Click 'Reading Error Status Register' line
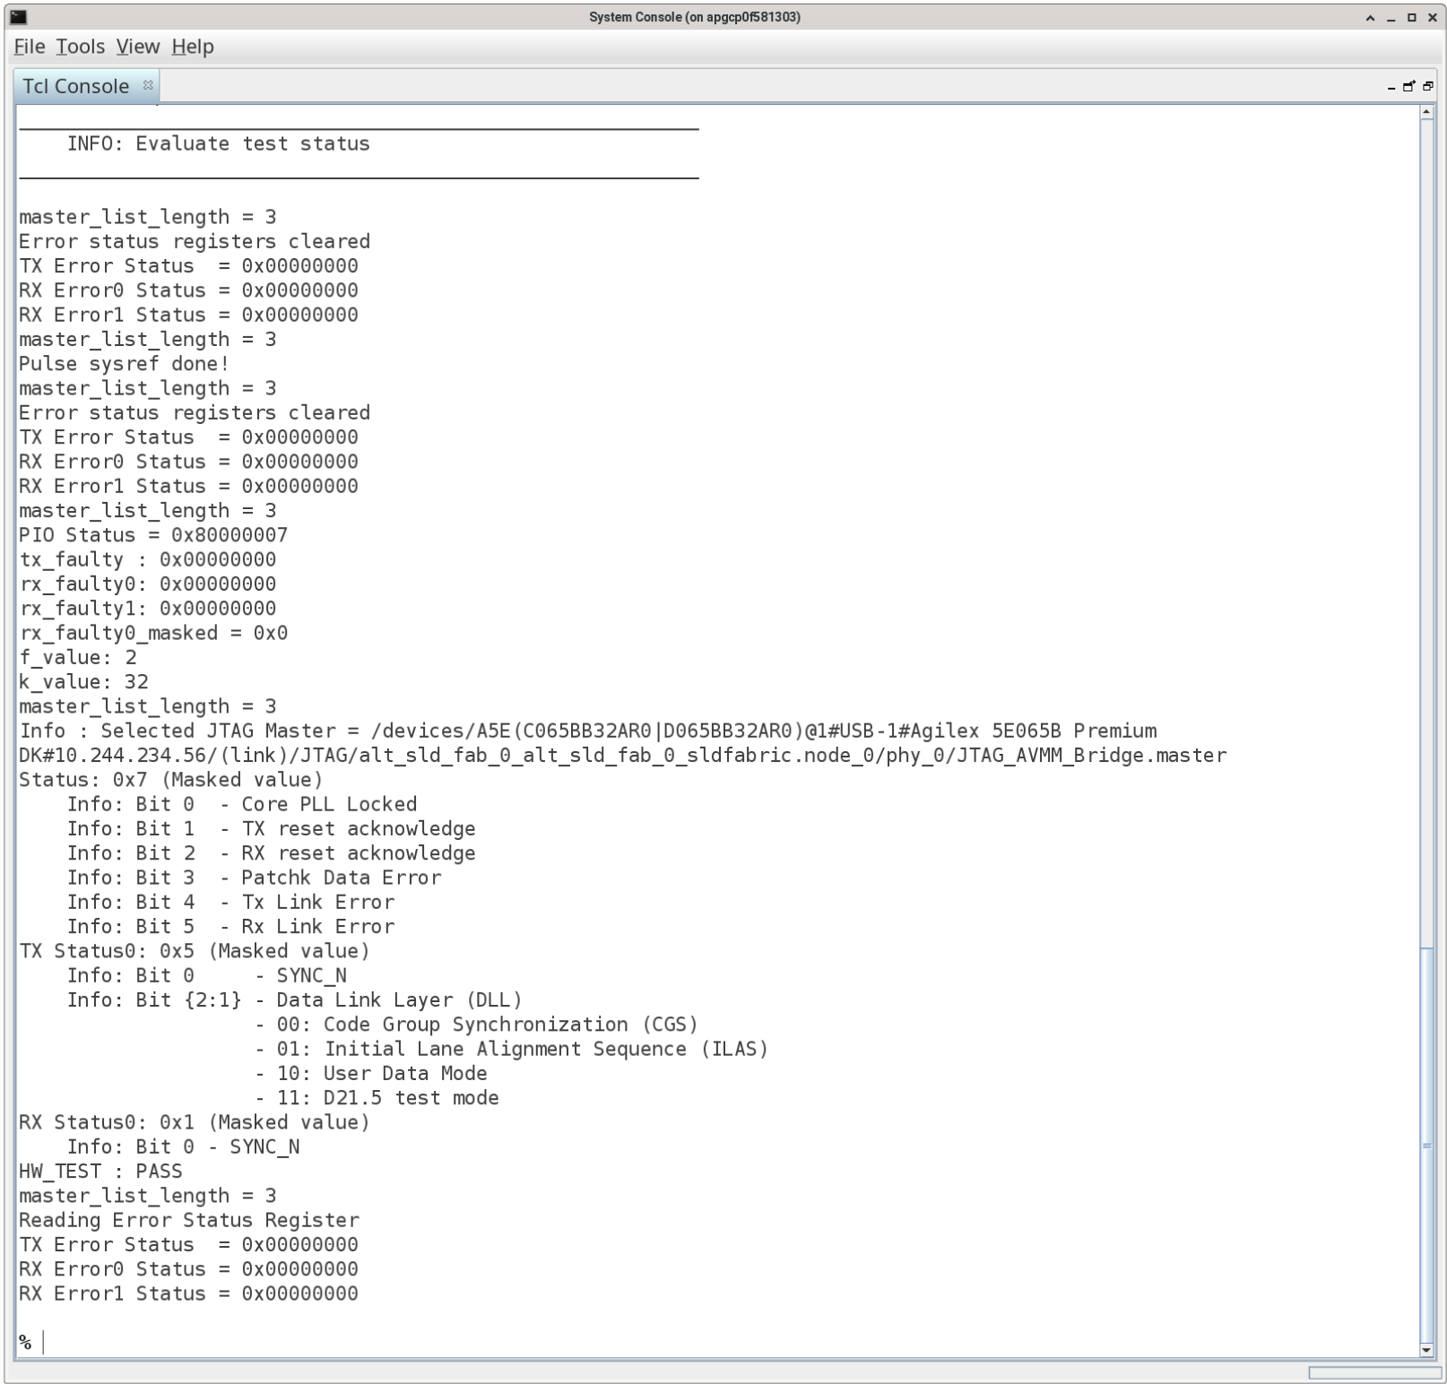This screenshot has height=1384, width=1447. pos(188,1220)
